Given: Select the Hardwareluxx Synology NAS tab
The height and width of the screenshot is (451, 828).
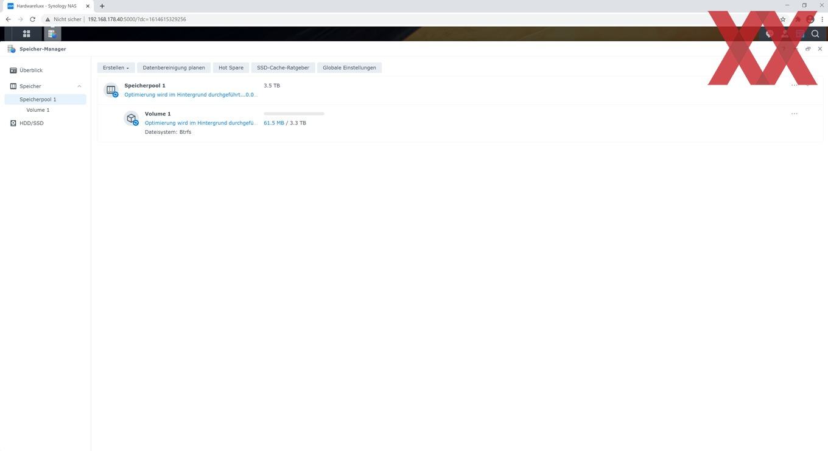Looking at the screenshot, I should pos(49,6).
